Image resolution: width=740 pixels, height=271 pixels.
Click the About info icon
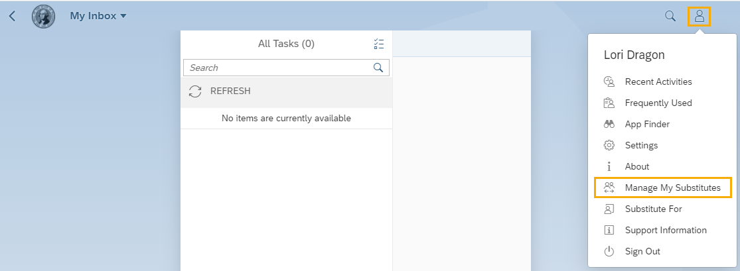609,167
